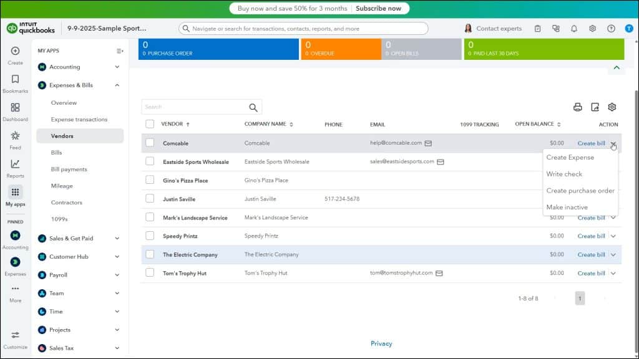The image size is (639, 359).
Task: Open action dropdown for Tom's Trophy Hut
Action: 613,273
